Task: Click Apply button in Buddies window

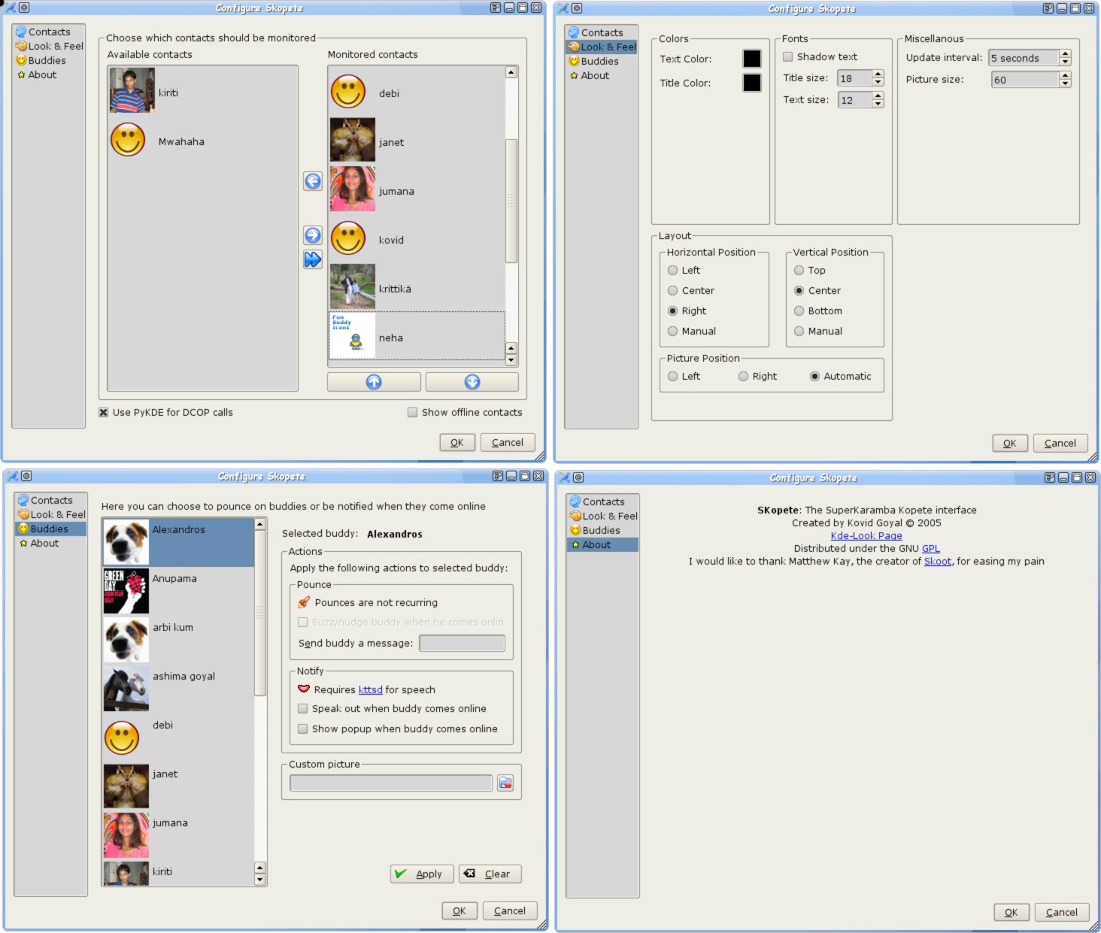Action: (422, 874)
